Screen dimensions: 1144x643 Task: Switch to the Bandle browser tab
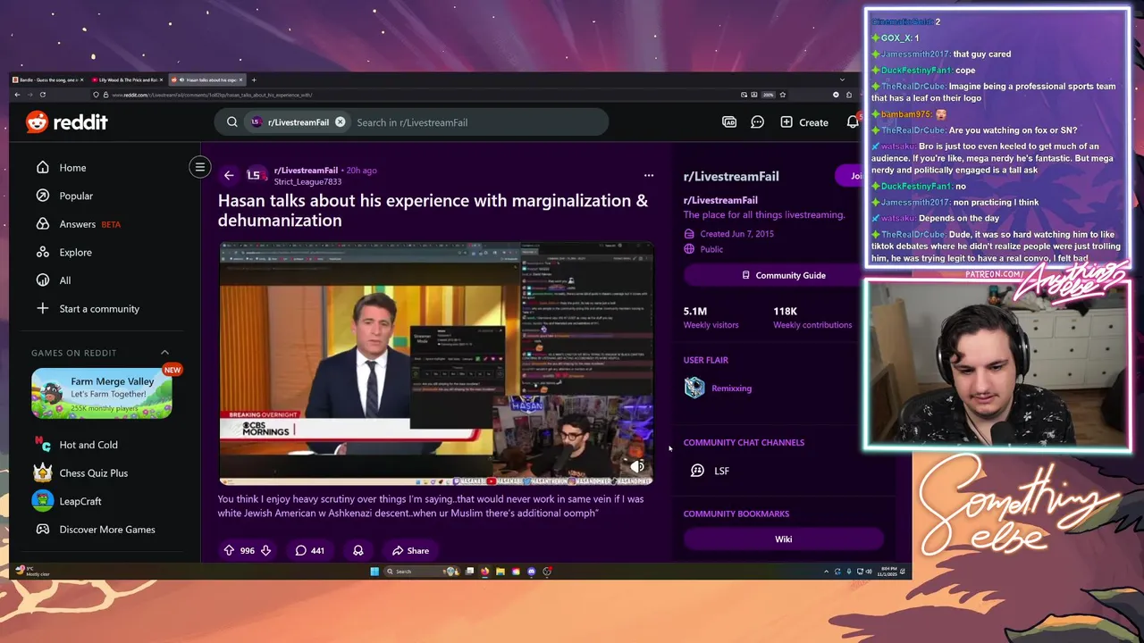[x=49, y=80]
